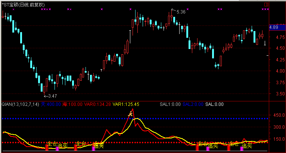
Task: Click the rightmost 追买 signal marker
Action: (x=247, y=145)
